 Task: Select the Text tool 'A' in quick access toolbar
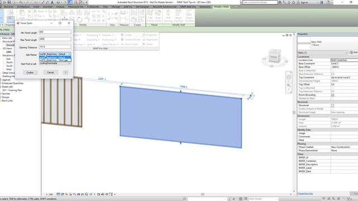(52, 2)
